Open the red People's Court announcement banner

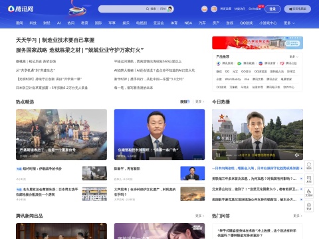point(257,42)
